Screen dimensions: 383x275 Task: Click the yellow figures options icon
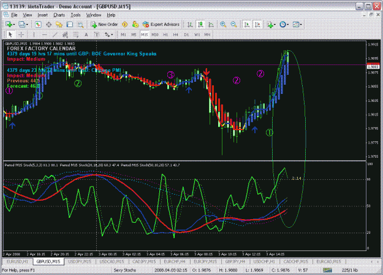tap(135, 25)
